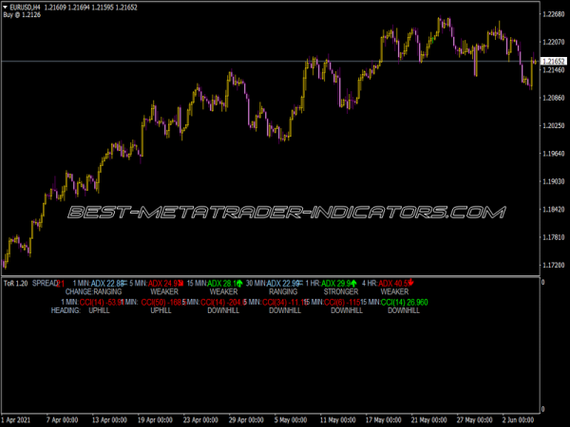
Task: Click the CCI(34) -11.1 value
Action: coord(285,302)
